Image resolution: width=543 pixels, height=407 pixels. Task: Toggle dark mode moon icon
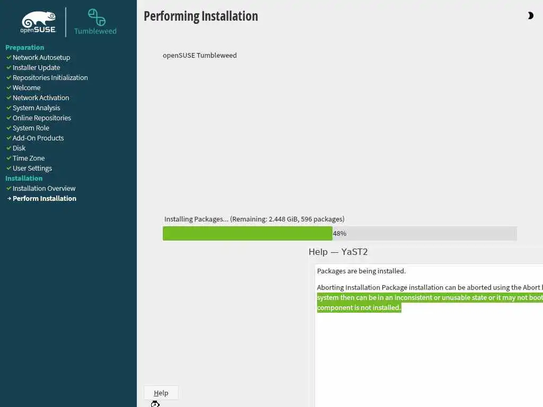530,15
